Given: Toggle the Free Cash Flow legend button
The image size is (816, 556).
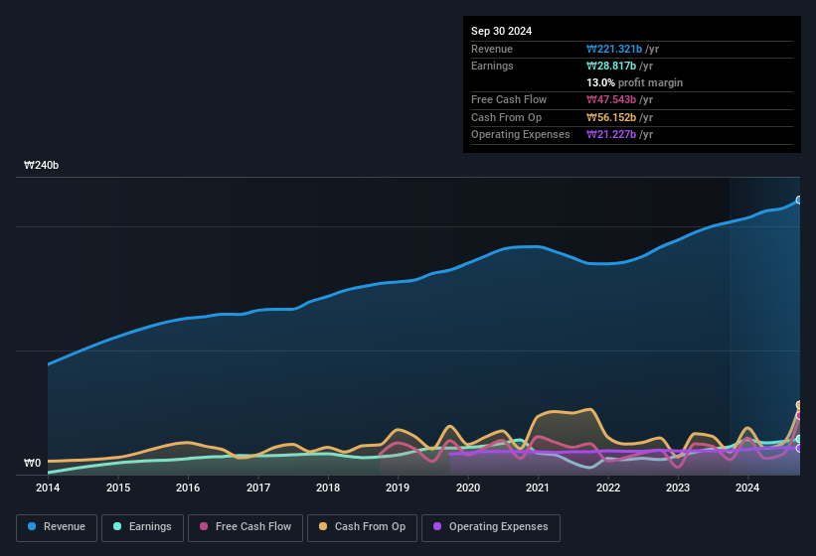Looking at the screenshot, I should click(x=245, y=527).
